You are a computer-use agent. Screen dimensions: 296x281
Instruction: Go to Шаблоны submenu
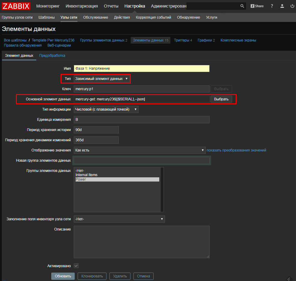46,17
